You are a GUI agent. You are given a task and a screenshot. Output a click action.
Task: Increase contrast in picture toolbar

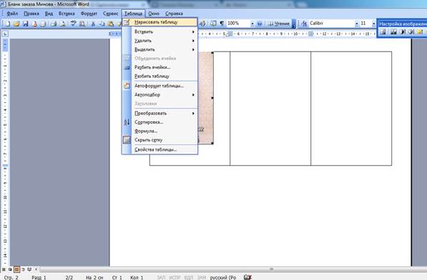(x=402, y=31)
